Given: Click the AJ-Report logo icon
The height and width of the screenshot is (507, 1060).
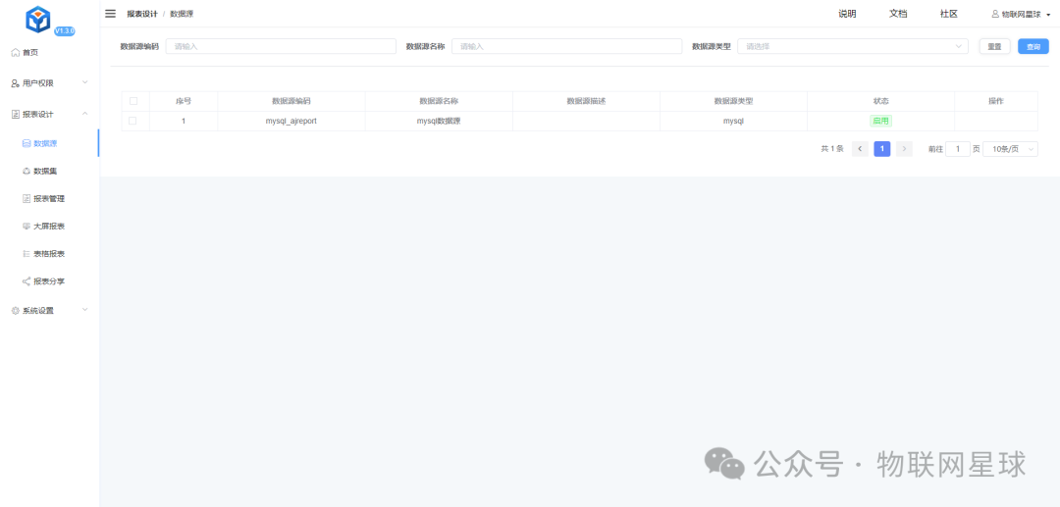Looking at the screenshot, I should [x=38, y=19].
